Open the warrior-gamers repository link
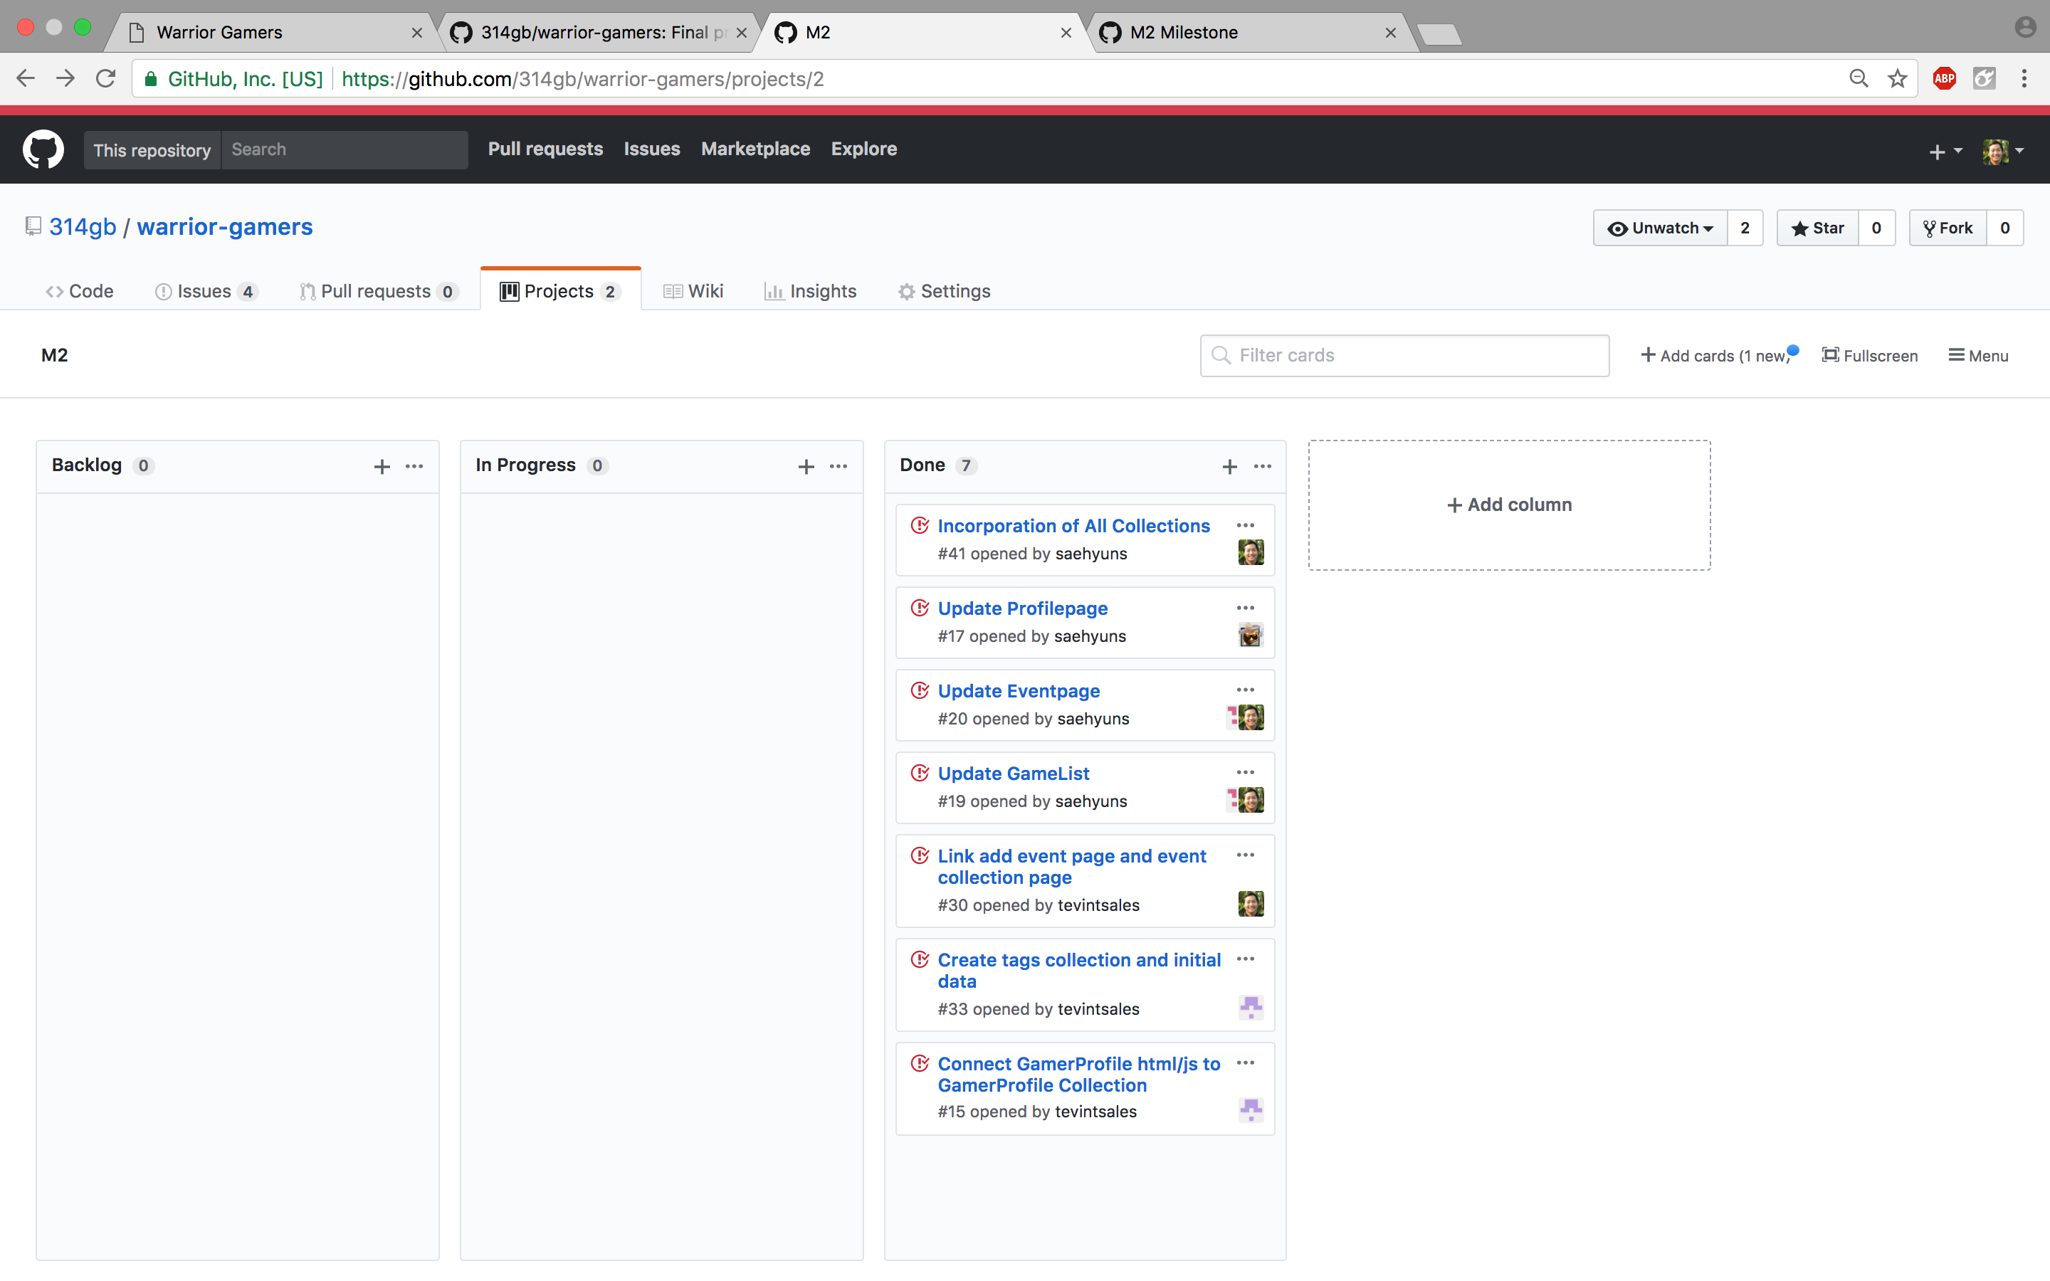Image resolution: width=2050 pixels, height=1281 pixels. (224, 226)
